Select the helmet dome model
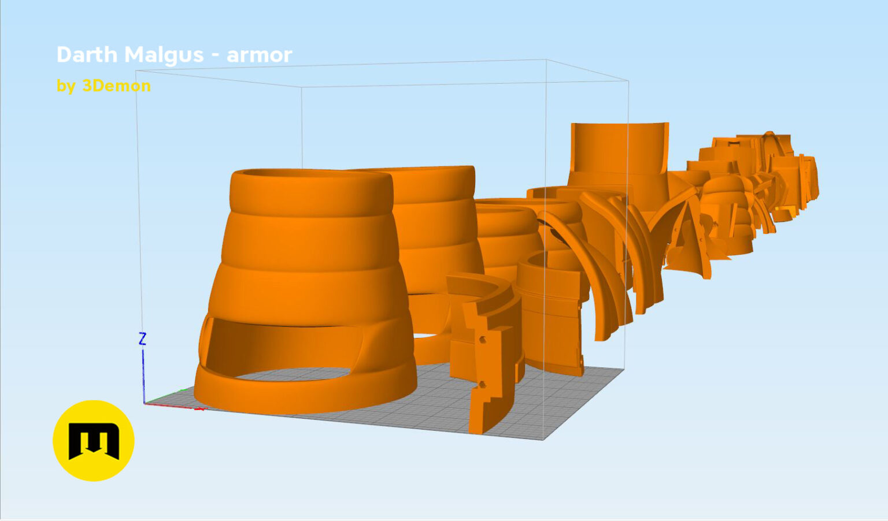Image resolution: width=888 pixels, height=521 pixels. [x=726, y=215]
